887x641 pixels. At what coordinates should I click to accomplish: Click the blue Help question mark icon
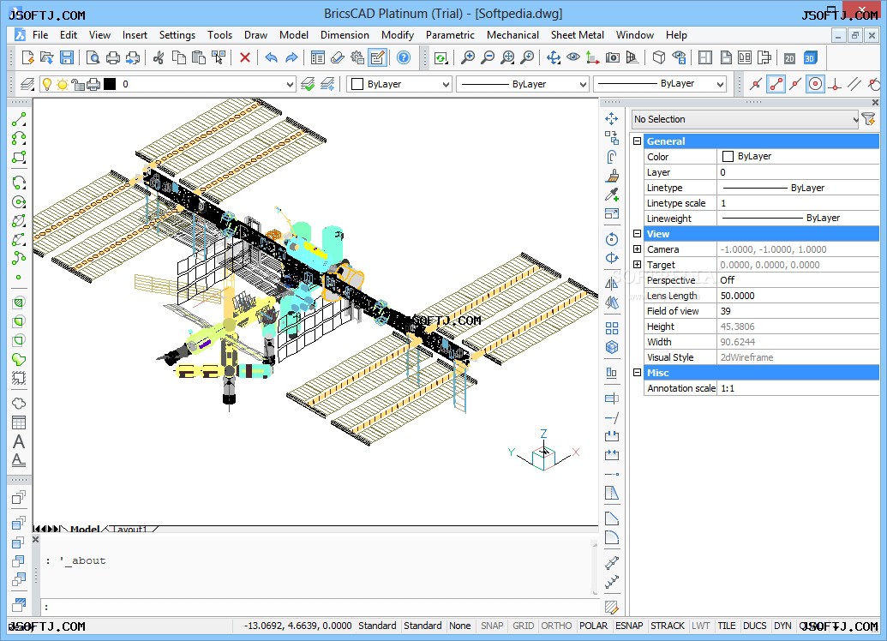click(x=404, y=57)
